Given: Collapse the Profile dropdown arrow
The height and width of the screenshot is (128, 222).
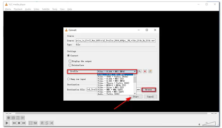Looking at the screenshot, I should (x=135, y=71).
